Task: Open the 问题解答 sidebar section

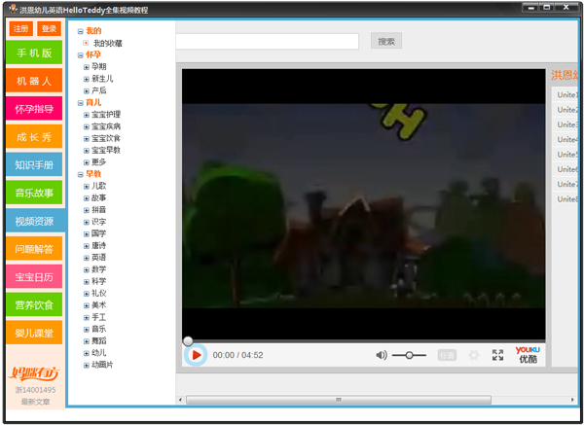Action: (x=34, y=249)
